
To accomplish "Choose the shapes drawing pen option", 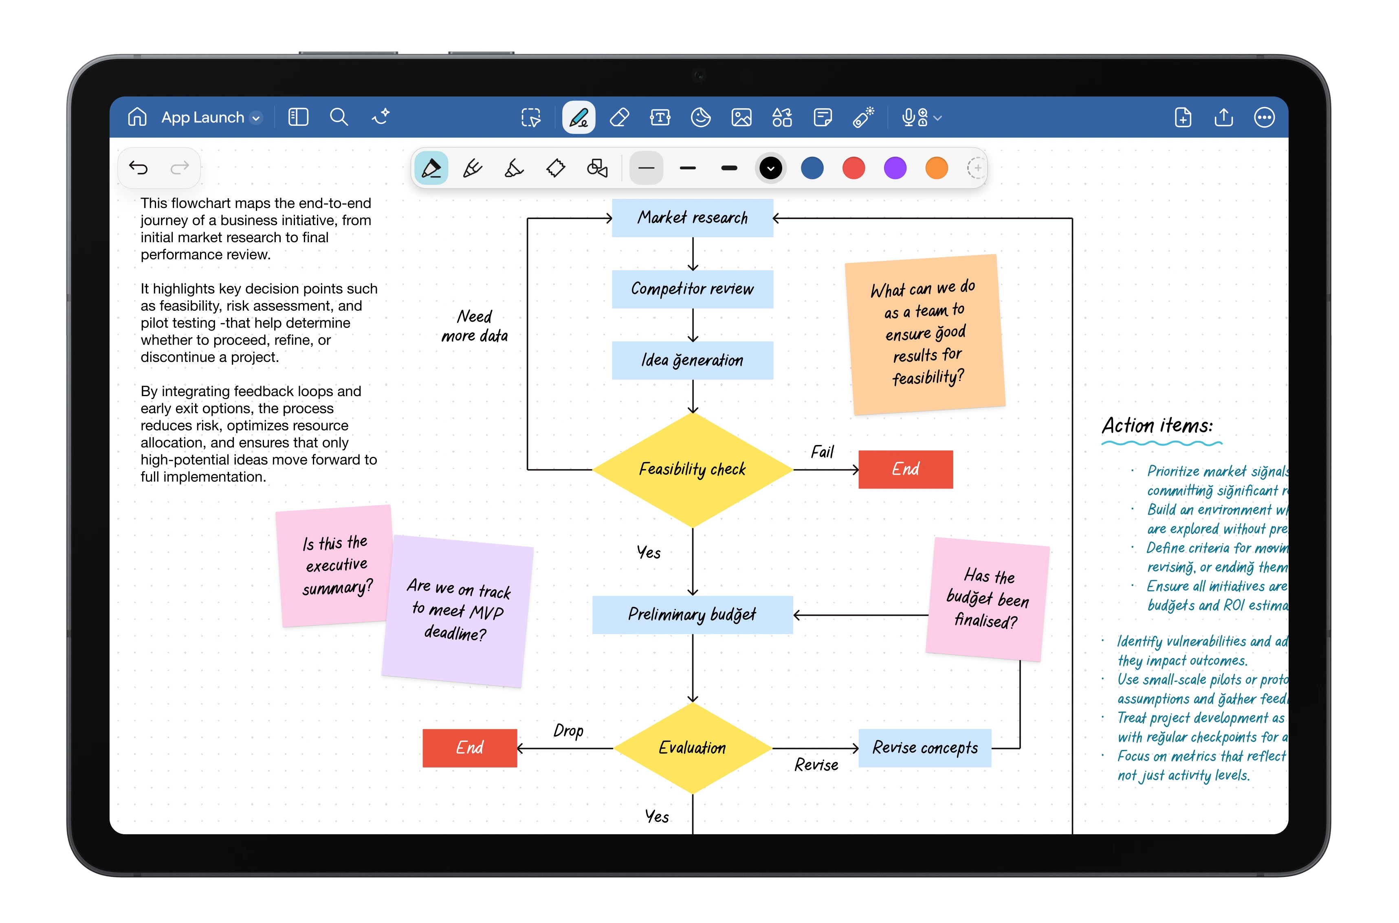I will pos(597,168).
